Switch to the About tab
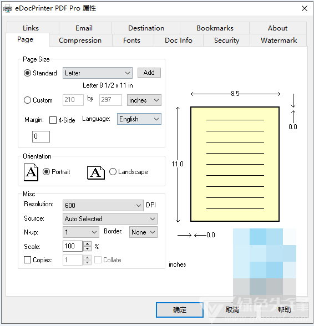314x326 pixels. point(278,28)
